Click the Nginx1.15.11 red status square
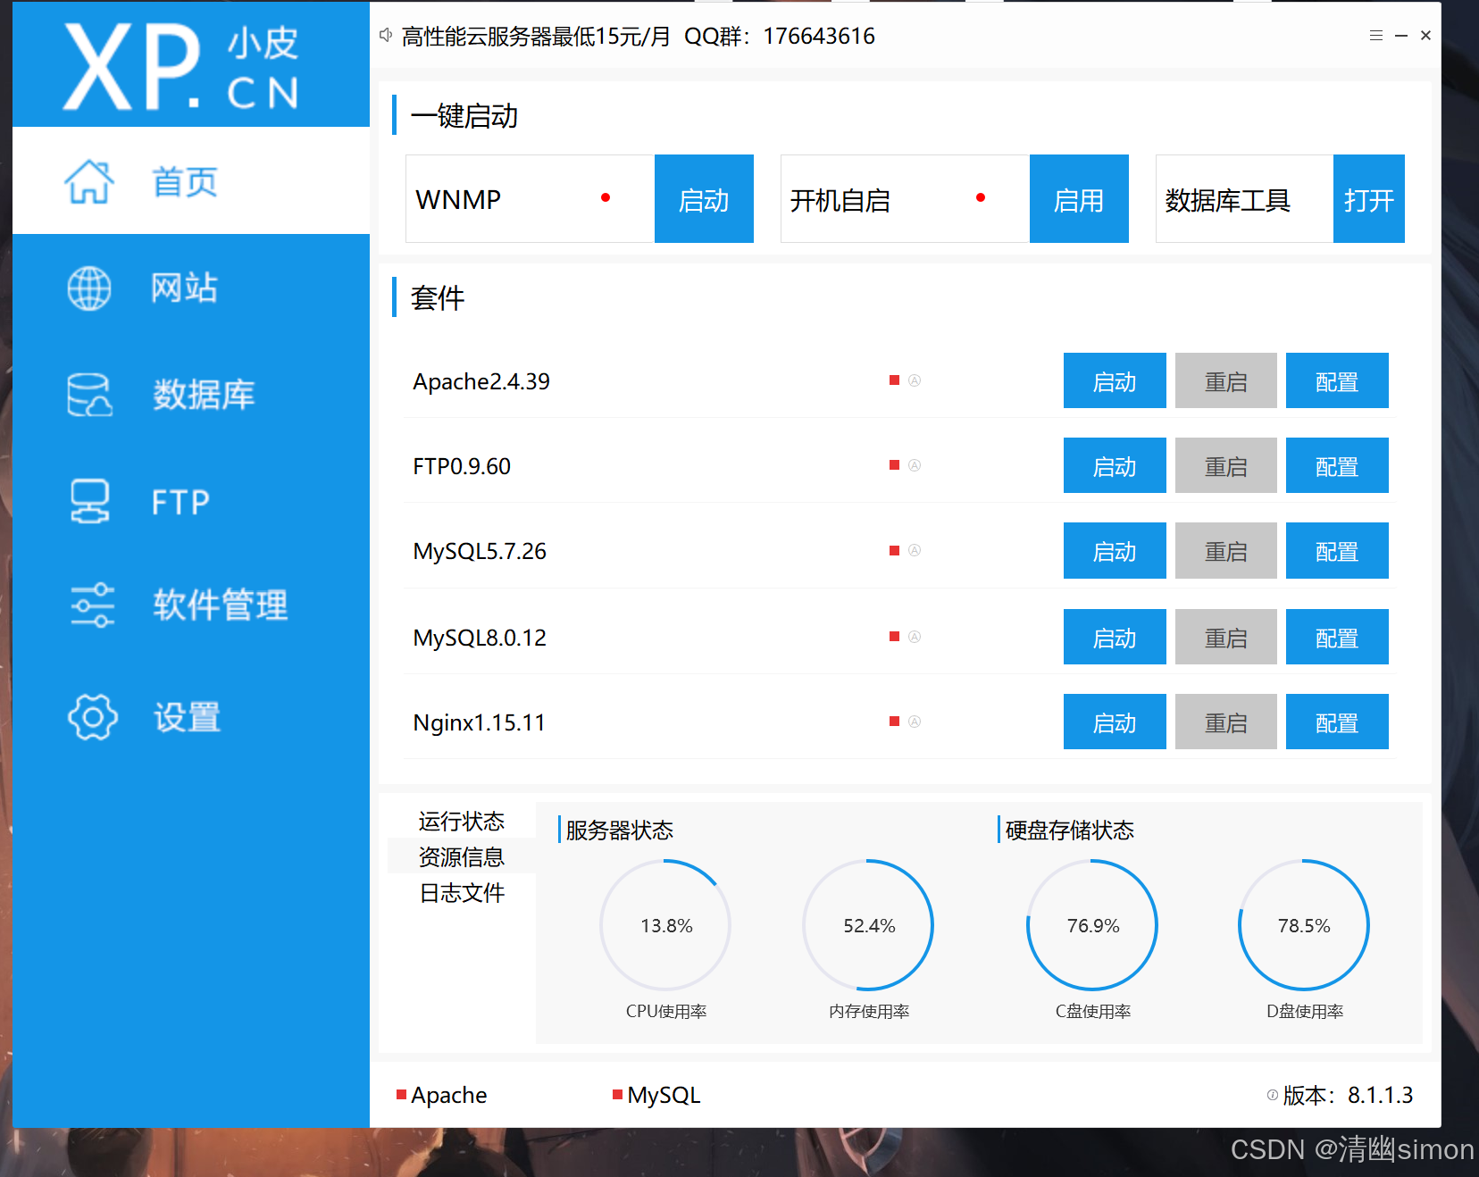This screenshot has width=1479, height=1177. 894,722
